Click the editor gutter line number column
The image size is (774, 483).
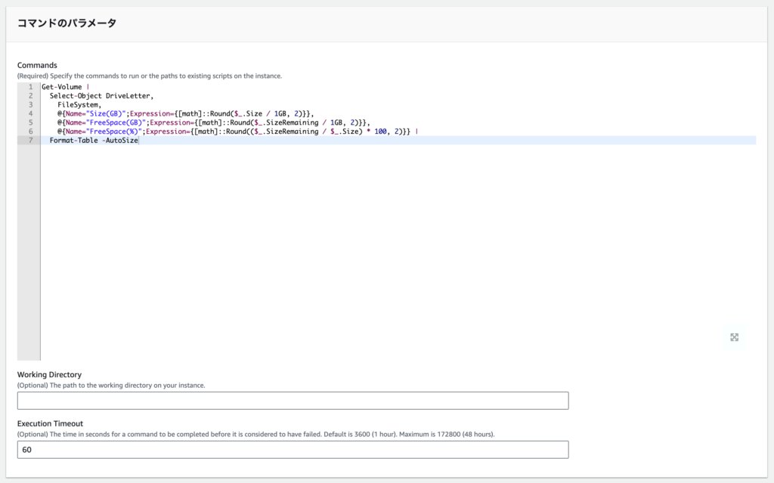click(x=29, y=113)
